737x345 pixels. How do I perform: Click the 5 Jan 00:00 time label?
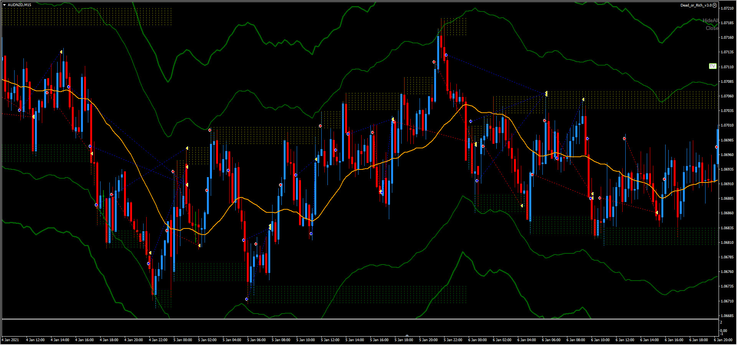coord(183,340)
